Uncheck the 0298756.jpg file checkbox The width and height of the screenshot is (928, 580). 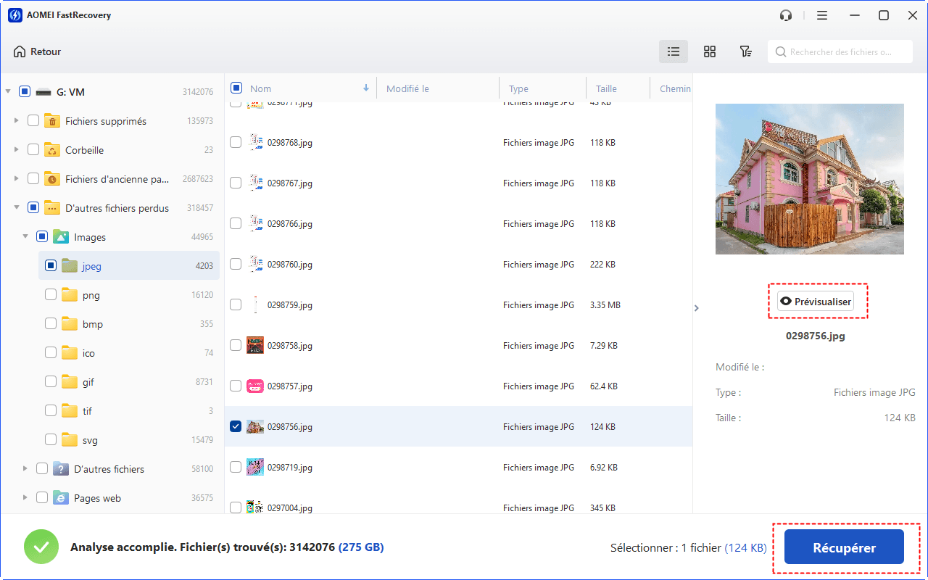point(236,426)
